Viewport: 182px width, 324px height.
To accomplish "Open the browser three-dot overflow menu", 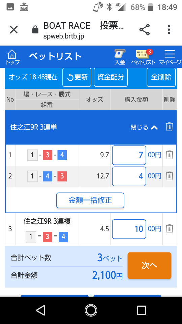I will [169, 30].
